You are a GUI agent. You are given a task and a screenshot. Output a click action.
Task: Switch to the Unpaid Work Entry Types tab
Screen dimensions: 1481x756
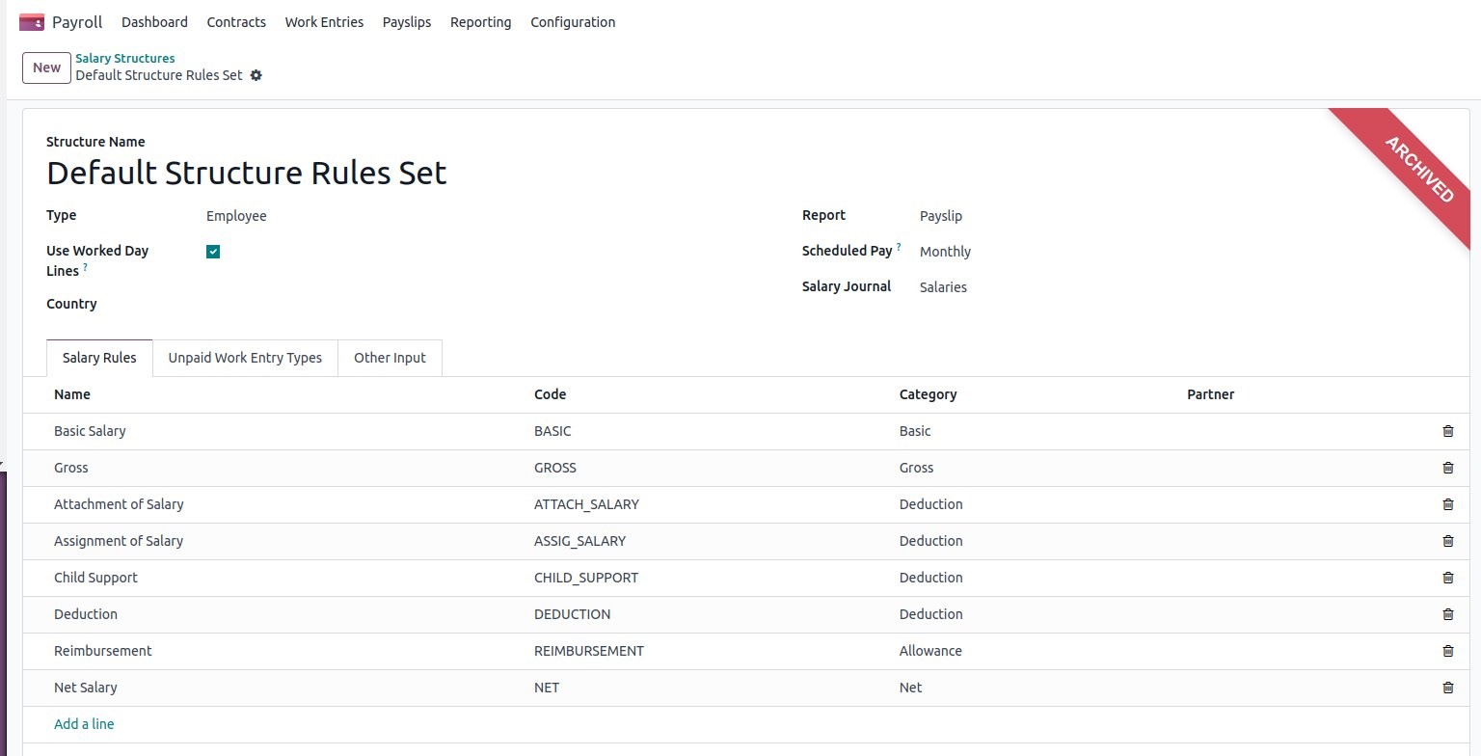click(245, 358)
